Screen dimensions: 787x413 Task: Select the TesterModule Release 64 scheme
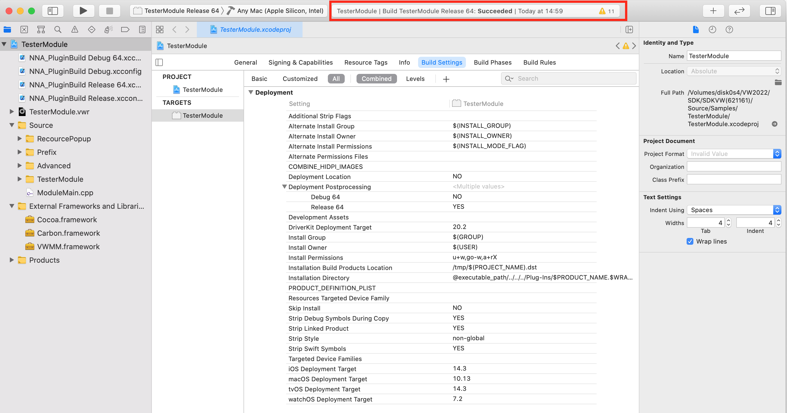click(177, 11)
